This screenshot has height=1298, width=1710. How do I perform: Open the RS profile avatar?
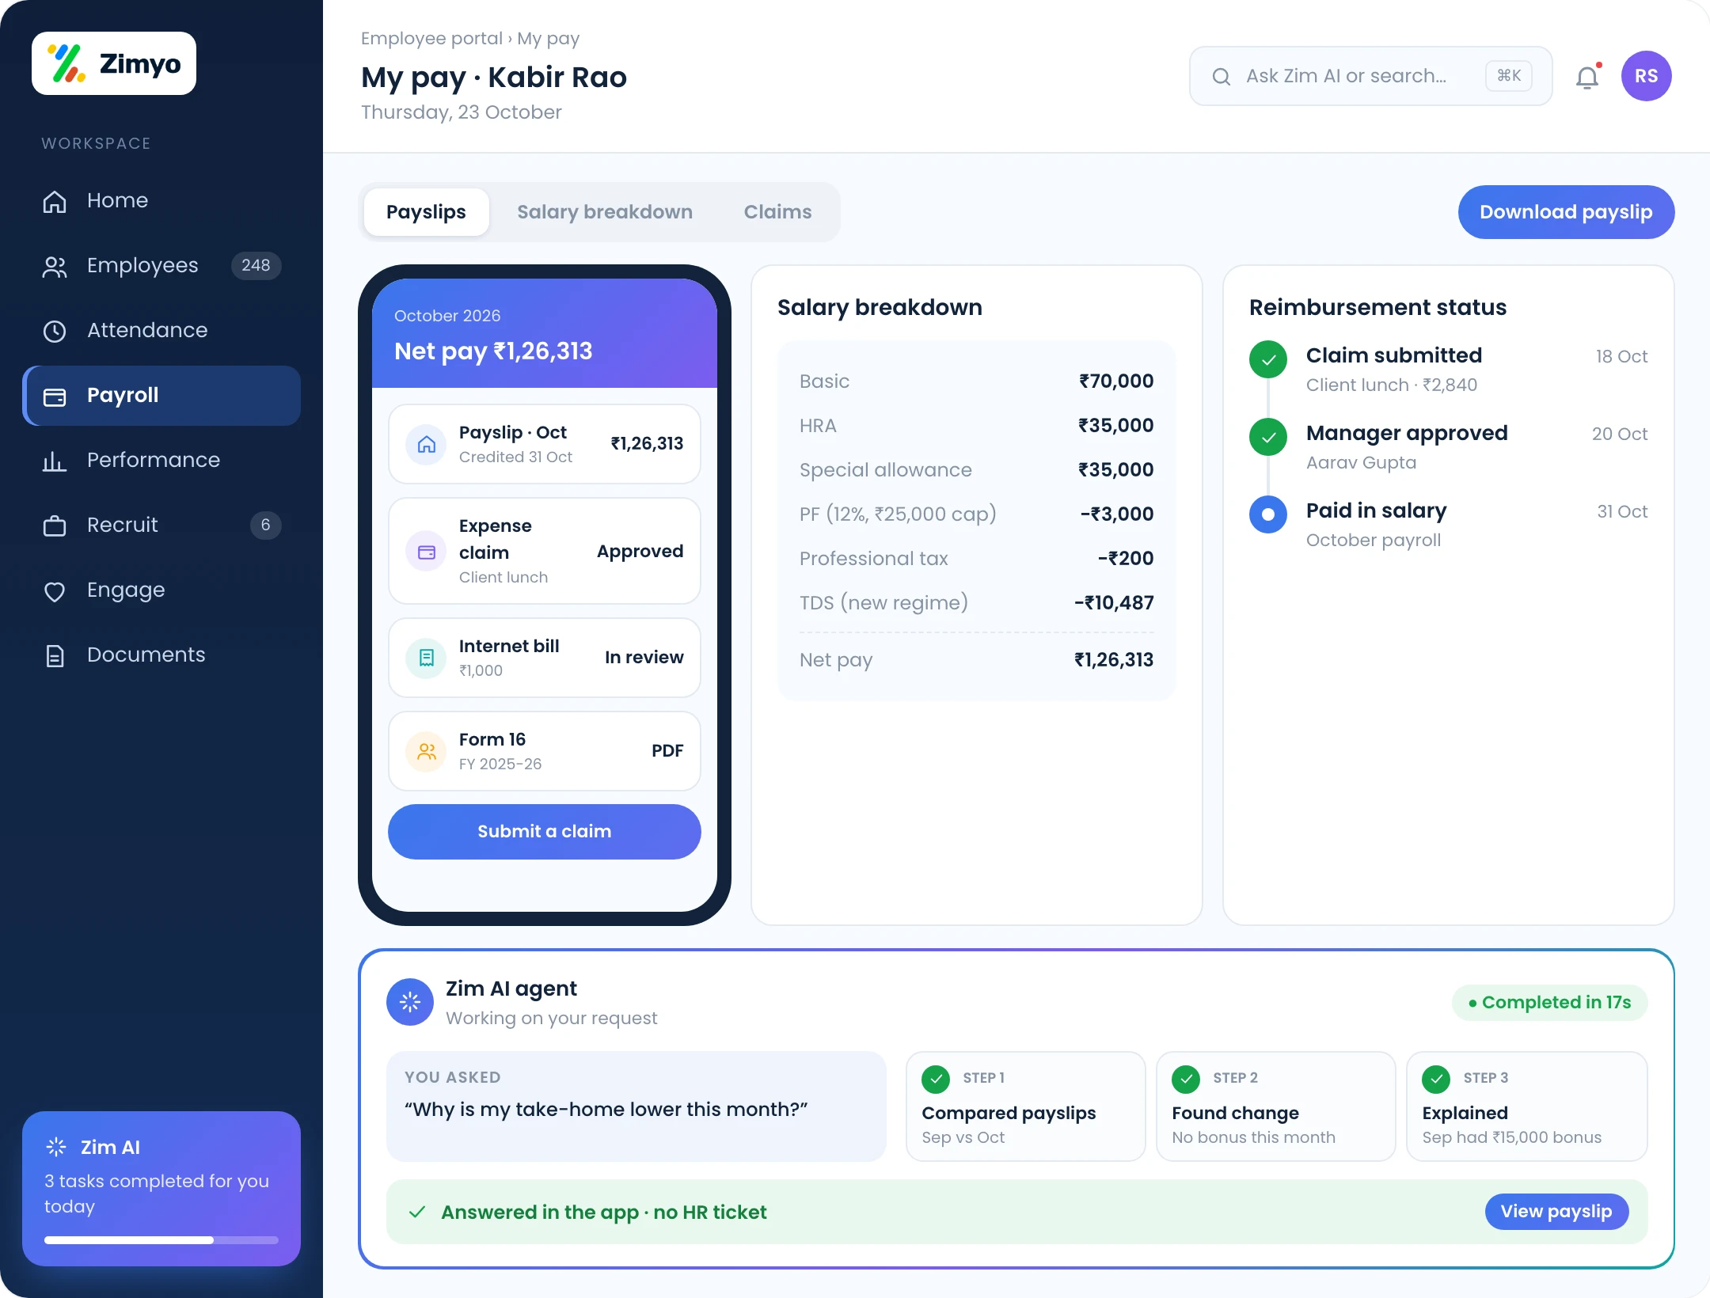(x=1646, y=76)
